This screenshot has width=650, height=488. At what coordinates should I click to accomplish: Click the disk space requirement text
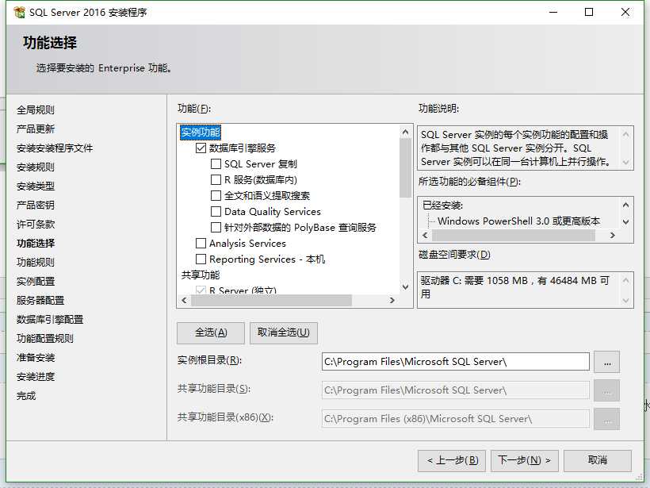pyautogui.click(x=515, y=287)
